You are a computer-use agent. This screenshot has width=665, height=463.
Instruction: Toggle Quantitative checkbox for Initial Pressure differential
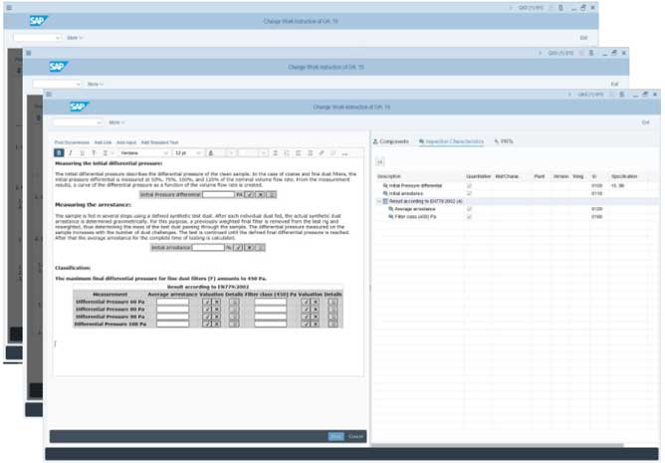(469, 186)
